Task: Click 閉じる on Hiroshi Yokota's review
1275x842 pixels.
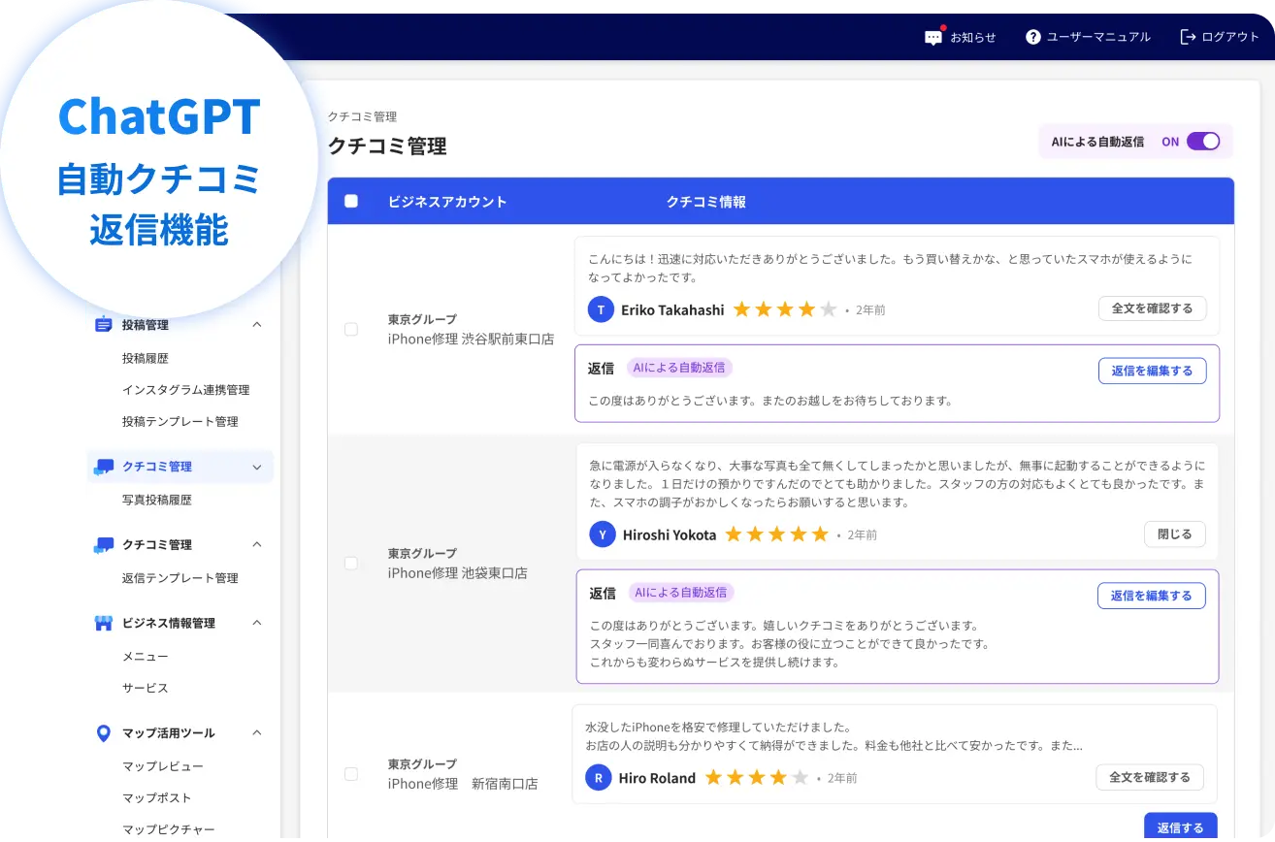Action: (1174, 534)
